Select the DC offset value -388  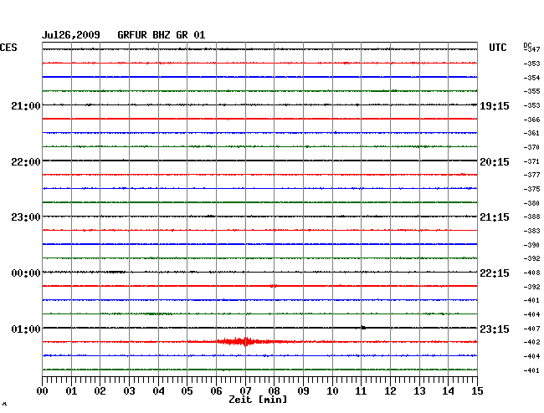click(x=531, y=217)
